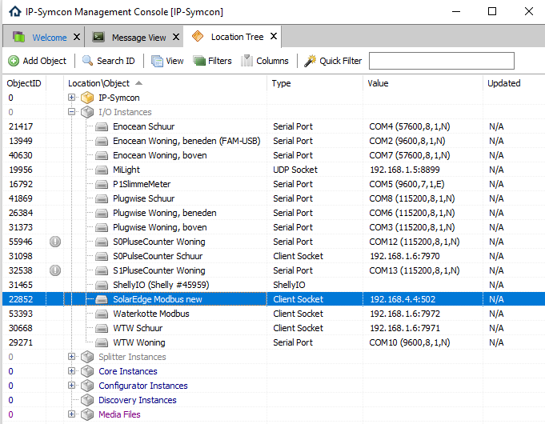Screen dimensions: 545x424
Task: Click the warning icon beside ObjectID 32538
Action: pyautogui.click(x=55, y=270)
